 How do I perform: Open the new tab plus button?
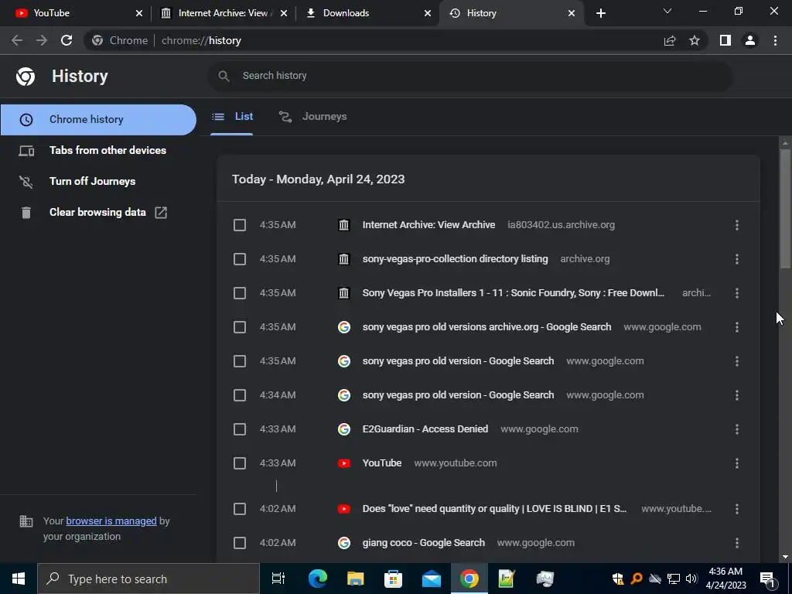[600, 13]
